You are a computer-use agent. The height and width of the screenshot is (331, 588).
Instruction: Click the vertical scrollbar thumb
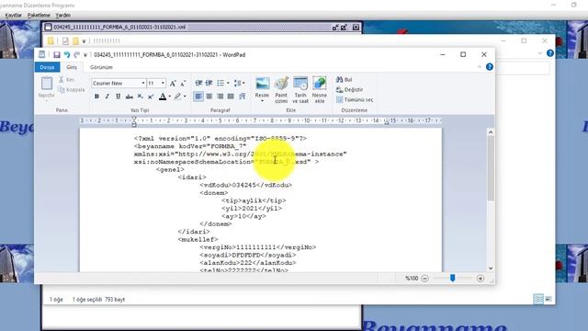coord(491,168)
